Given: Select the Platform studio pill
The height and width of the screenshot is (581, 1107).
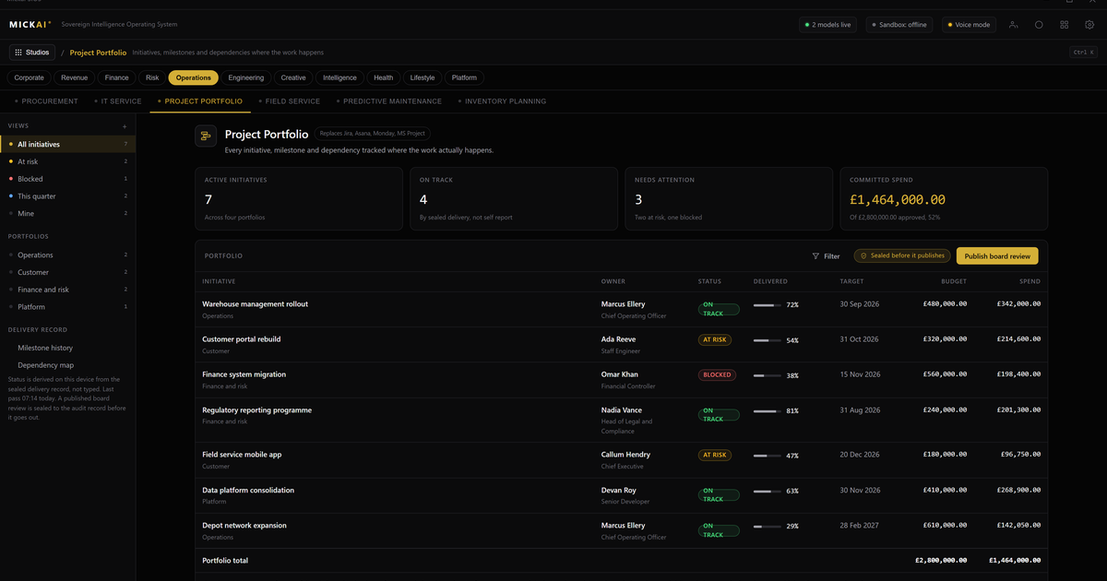Looking at the screenshot, I should tap(464, 78).
